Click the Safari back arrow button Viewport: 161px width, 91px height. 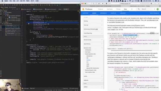point(88,4)
